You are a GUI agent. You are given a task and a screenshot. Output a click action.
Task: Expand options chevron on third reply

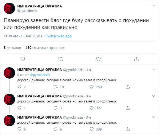tap(153, 117)
